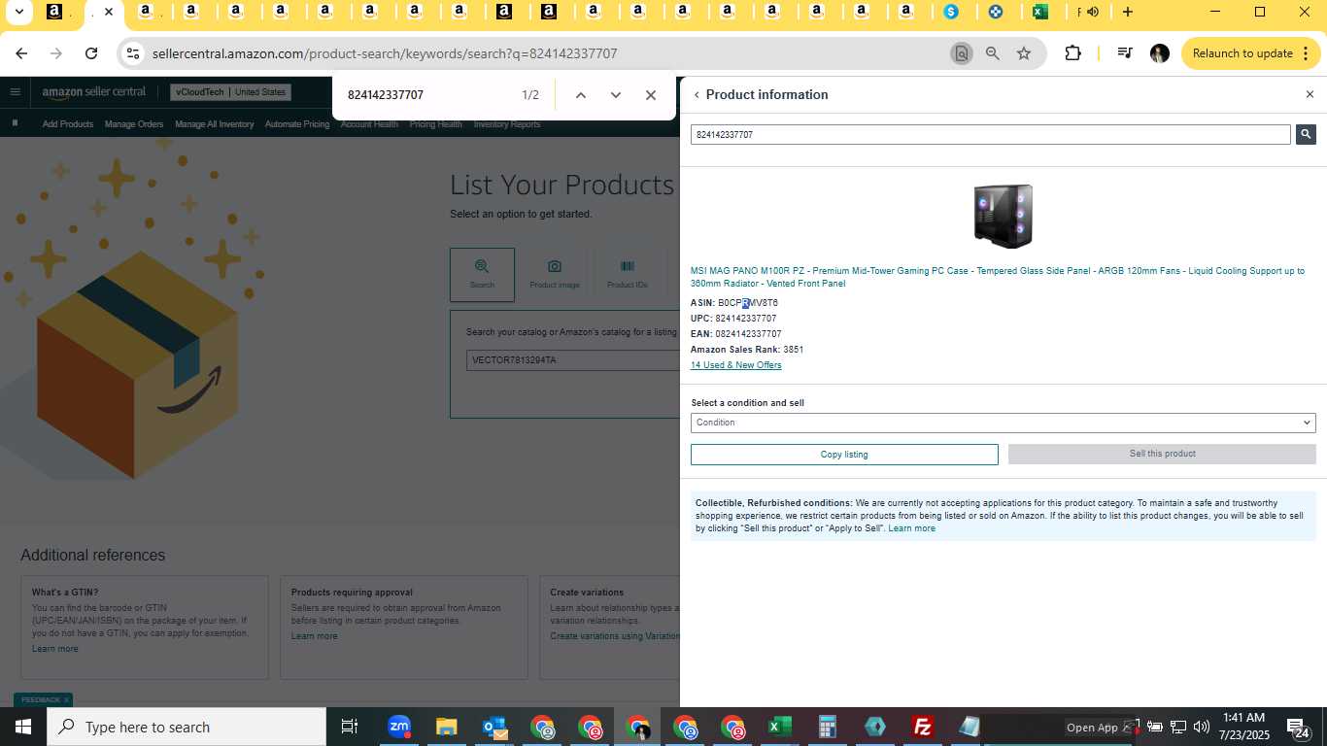Open Task View on the taskbar
Image resolution: width=1327 pixels, height=746 pixels.
click(350, 727)
